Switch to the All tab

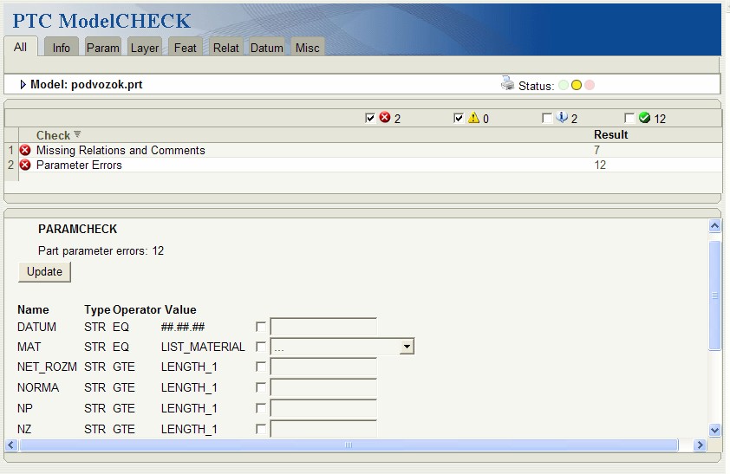[20, 47]
